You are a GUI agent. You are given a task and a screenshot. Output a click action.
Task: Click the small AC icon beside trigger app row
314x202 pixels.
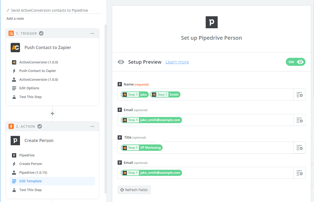click(14, 62)
